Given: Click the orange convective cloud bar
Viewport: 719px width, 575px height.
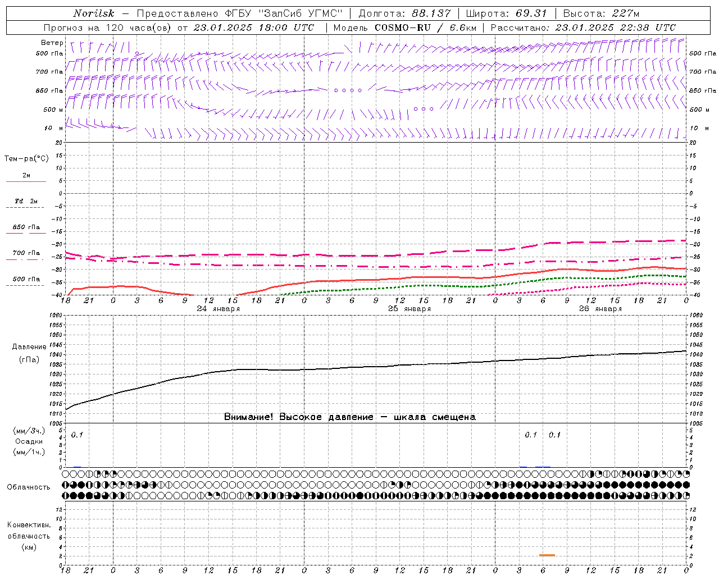Looking at the screenshot, I should click(x=547, y=555).
